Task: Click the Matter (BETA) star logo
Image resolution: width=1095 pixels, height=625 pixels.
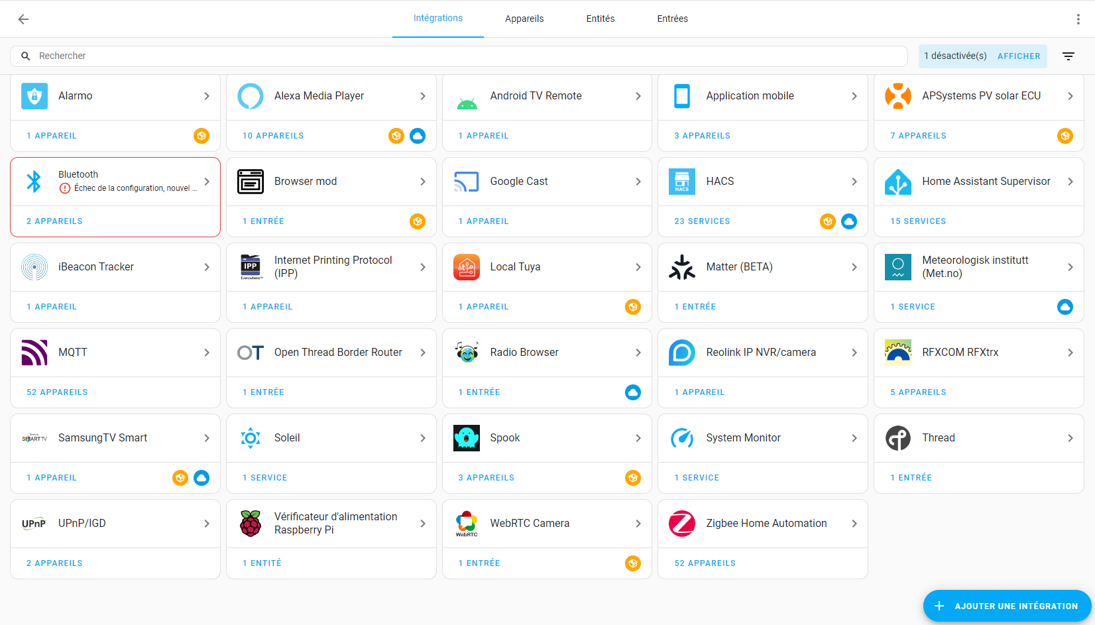Action: (x=682, y=267)
